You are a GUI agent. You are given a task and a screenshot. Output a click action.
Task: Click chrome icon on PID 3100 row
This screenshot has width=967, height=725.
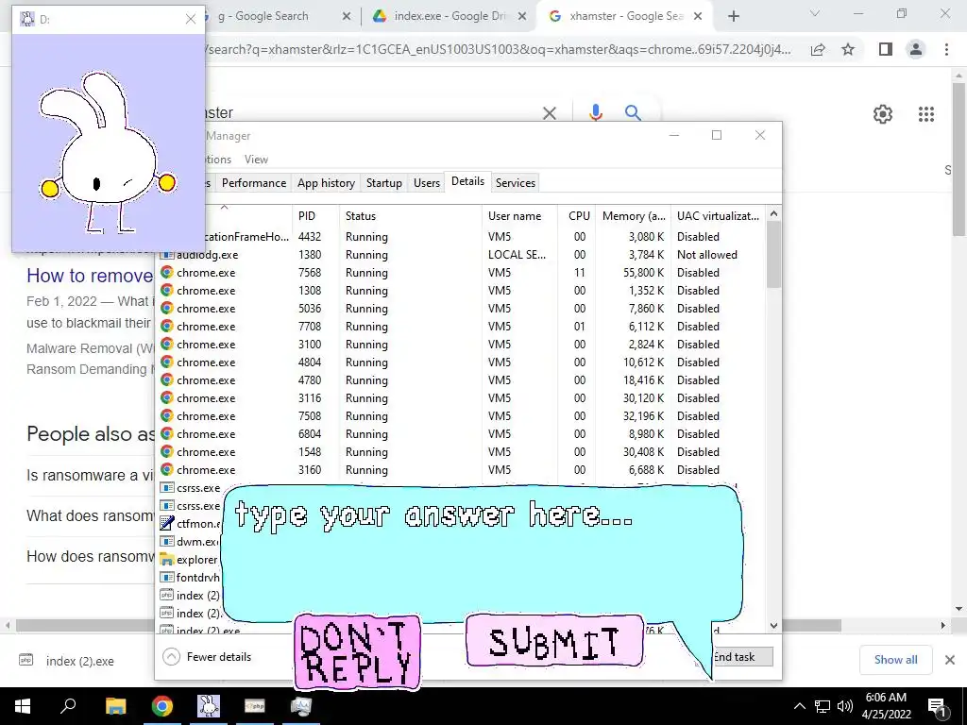pyautogui.click(x=166, y=344)
